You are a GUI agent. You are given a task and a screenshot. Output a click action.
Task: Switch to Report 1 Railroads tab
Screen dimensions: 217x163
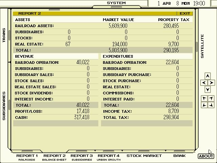coord(27,157)
